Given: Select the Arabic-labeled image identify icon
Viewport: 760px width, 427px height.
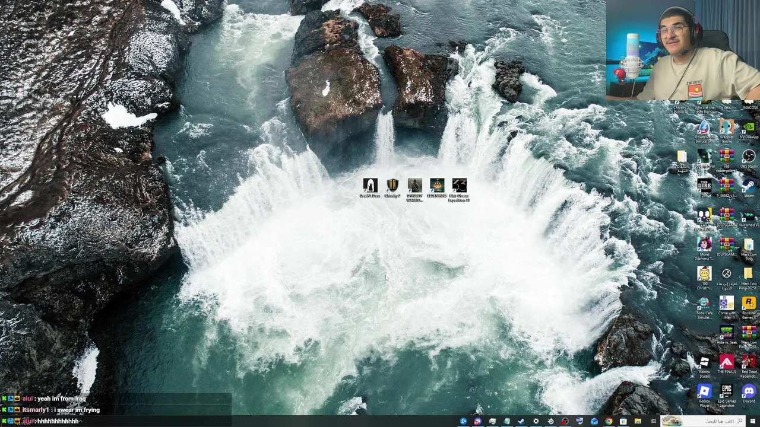Looking at the screenshot, I should (727, 279).
